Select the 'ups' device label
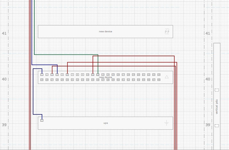The width and height of the screenshot is (229, 150). tap(106, 123)
